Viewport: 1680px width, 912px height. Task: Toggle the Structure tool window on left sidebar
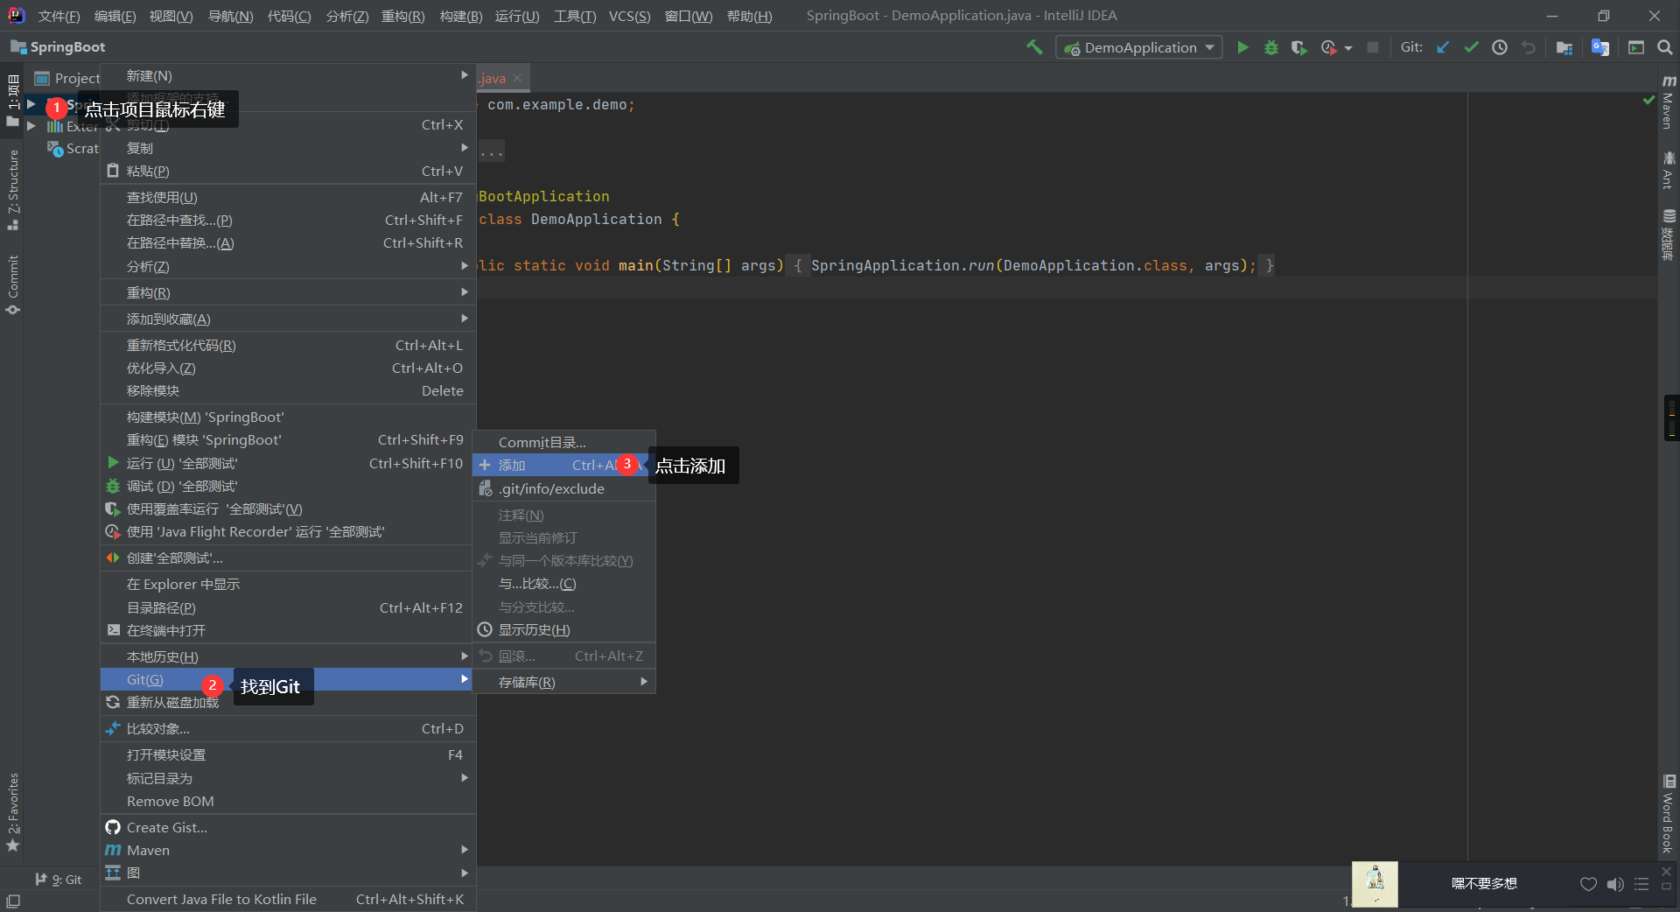click(x=12, y=190)
